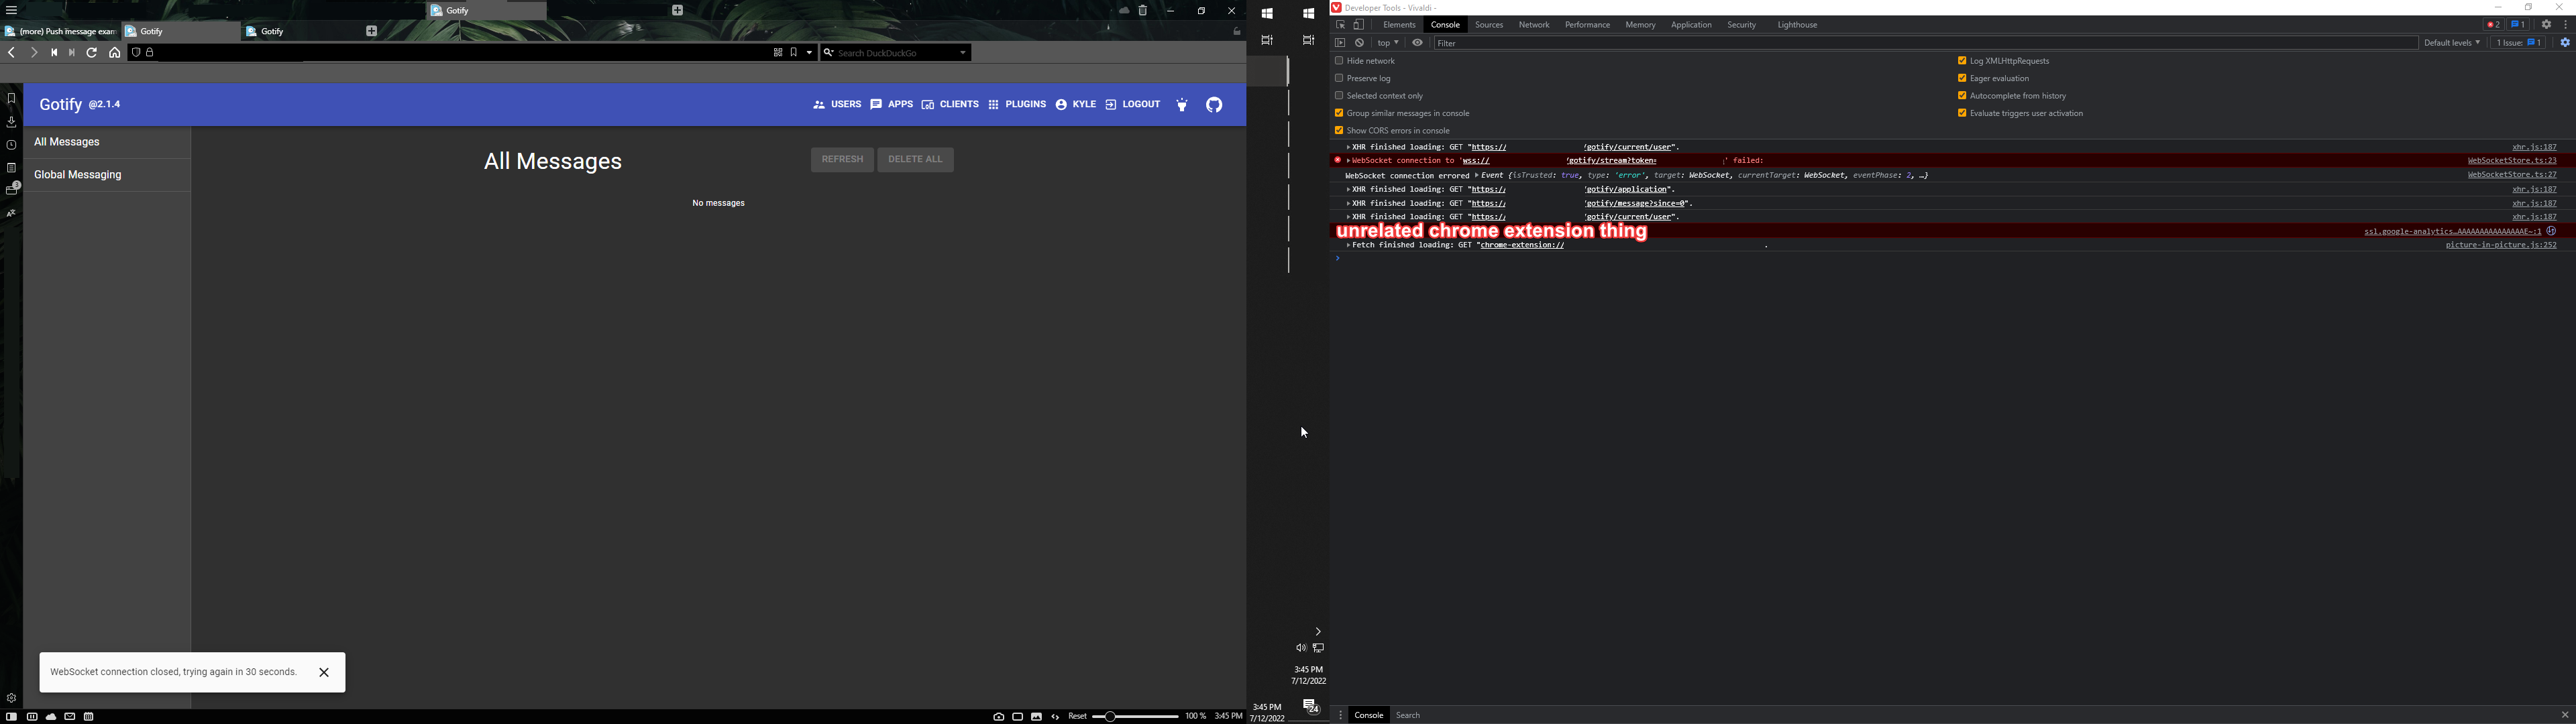Switch to the Network tab in DevTools
This screenshot has width=2576, height=724.
click(1533, 24)
